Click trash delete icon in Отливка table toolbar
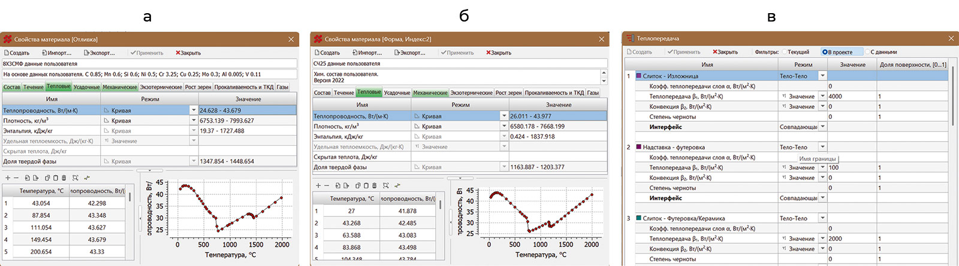The image size is (959, 266). tap(64, 178)
